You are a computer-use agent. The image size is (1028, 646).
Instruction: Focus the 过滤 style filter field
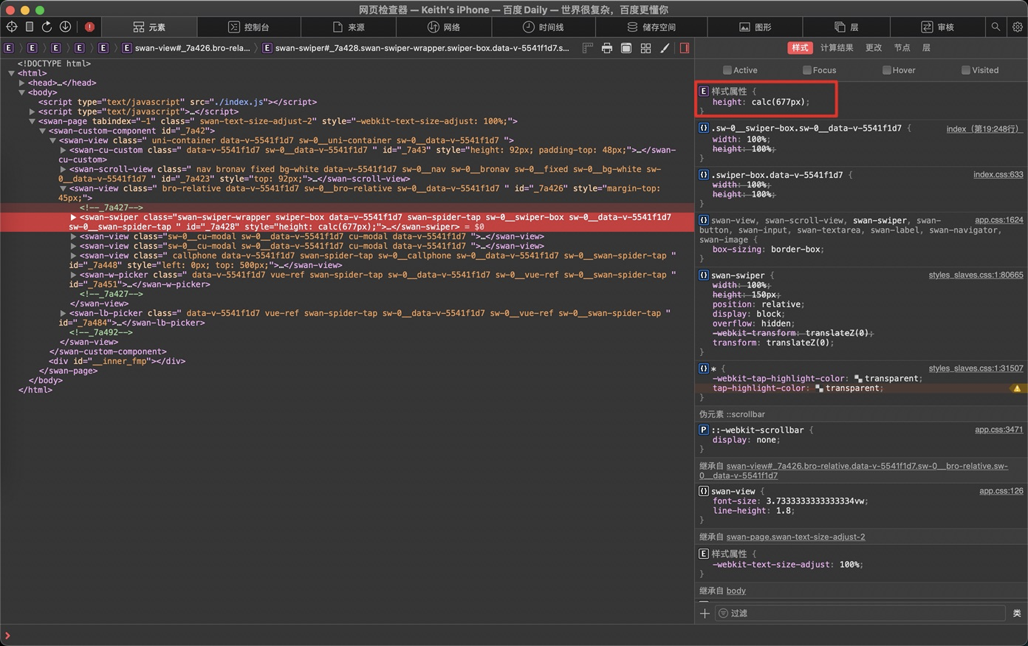coord(860,613)
